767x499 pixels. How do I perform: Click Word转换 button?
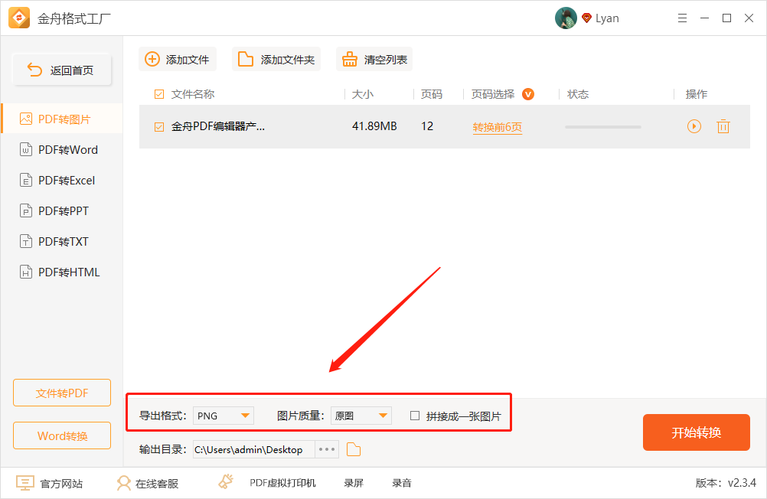click(62, 435)
